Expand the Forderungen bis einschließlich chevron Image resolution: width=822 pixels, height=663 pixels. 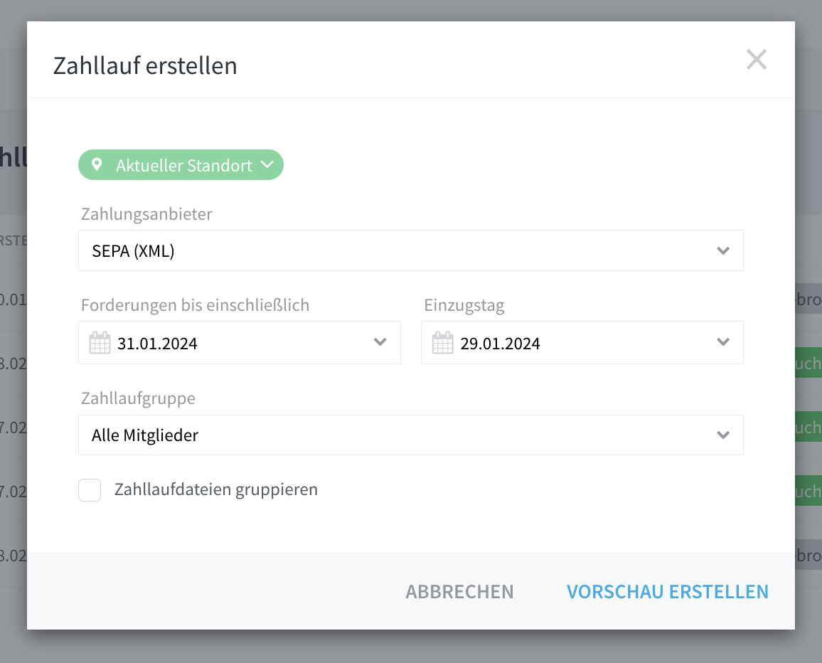click(x=380, y=342)
